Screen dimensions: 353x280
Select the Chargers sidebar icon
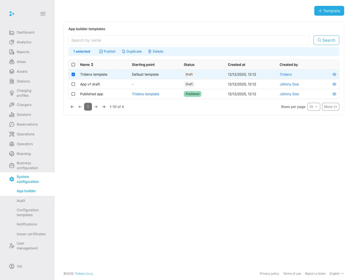[x=12, y=105]
